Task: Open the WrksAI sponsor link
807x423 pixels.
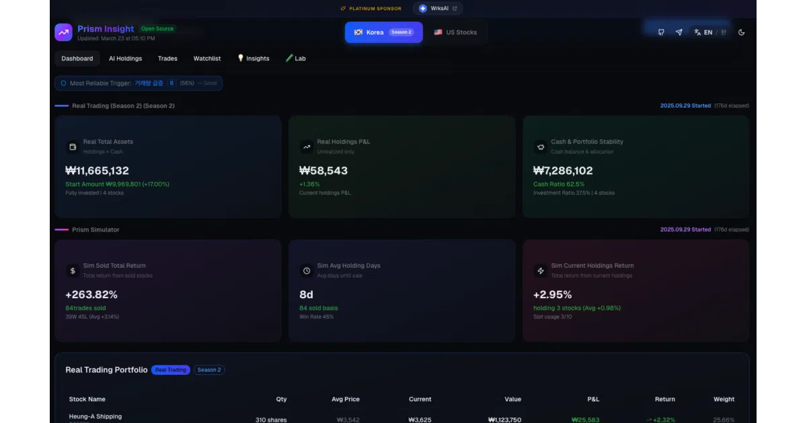Action: click(438, 9)
